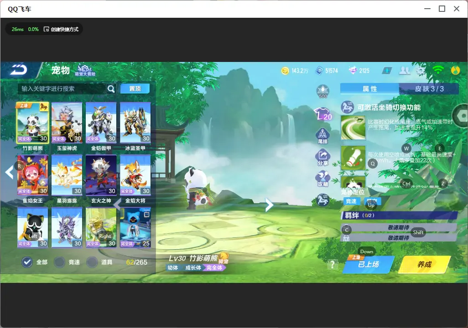Screen dimensions: 468x328
Task: Click the horse mount icon below 攻略
Action: pos(322,200)
